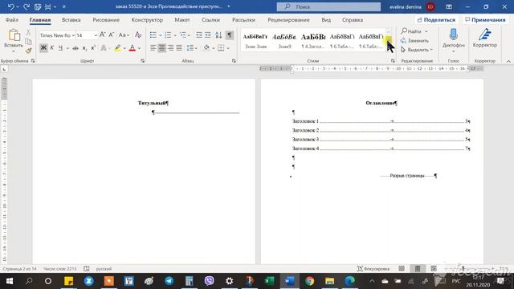514x289 pixels.
Task: Click the borders grid icon
Action: click(x=221, y=48)
